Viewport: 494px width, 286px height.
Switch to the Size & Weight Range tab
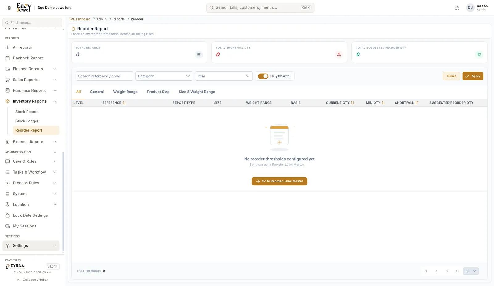tap(197, 92)
